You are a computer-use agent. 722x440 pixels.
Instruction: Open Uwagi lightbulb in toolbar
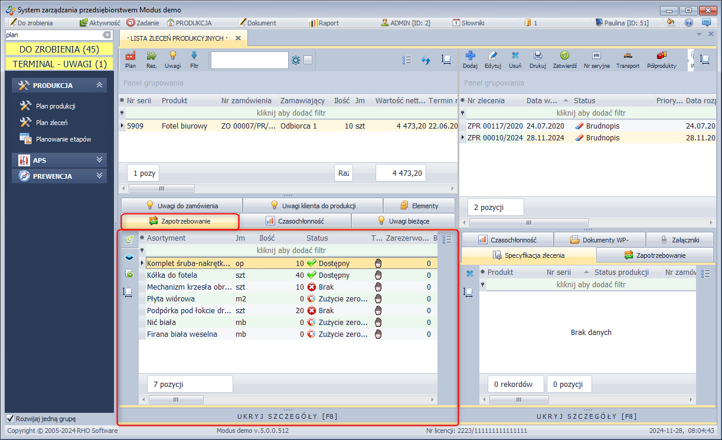(173, 59)
